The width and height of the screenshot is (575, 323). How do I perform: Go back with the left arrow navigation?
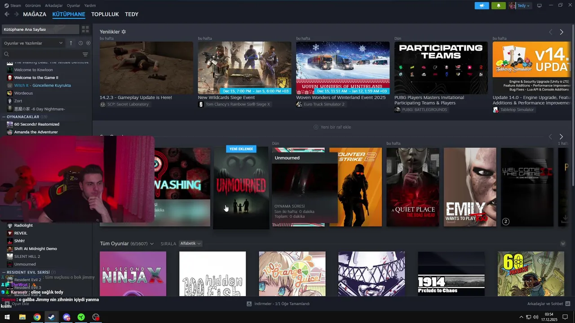pyautogui.click(x=7, y=14)
